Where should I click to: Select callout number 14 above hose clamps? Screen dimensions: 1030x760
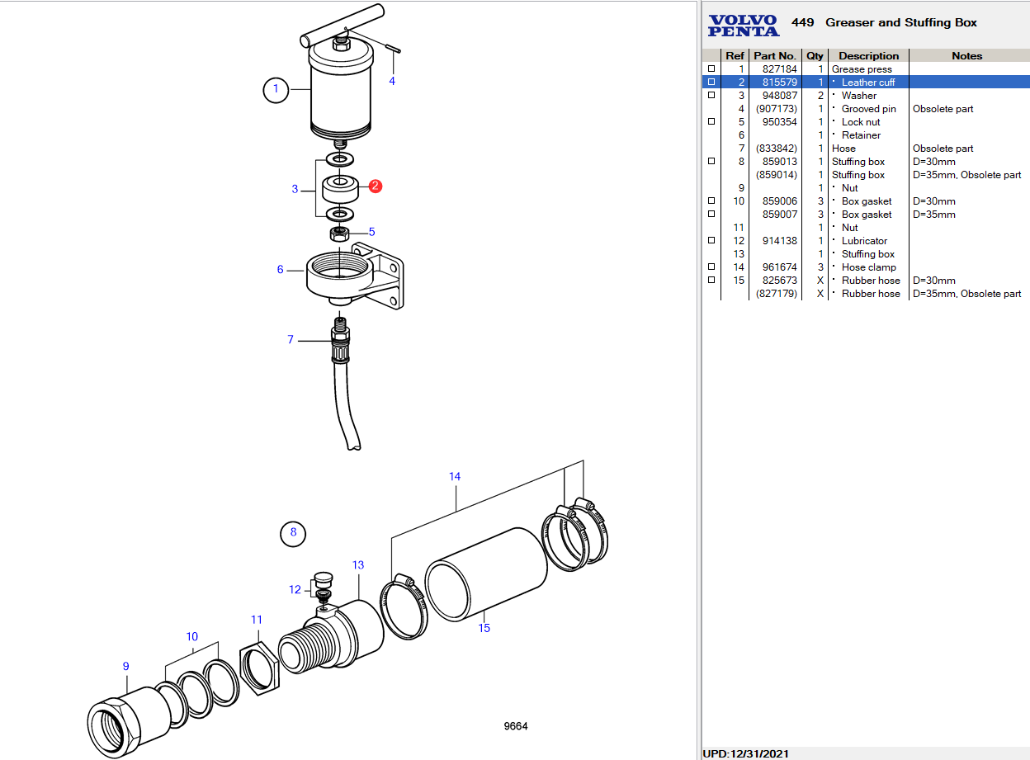tap(455, 476)
